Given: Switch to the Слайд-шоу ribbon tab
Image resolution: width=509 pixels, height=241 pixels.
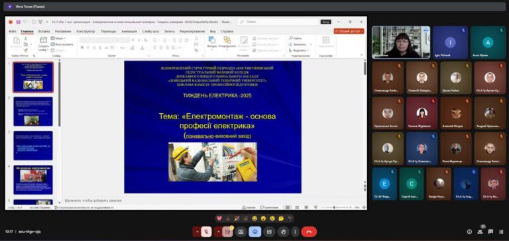Looking at the screenshot, I should coord(150,32).
